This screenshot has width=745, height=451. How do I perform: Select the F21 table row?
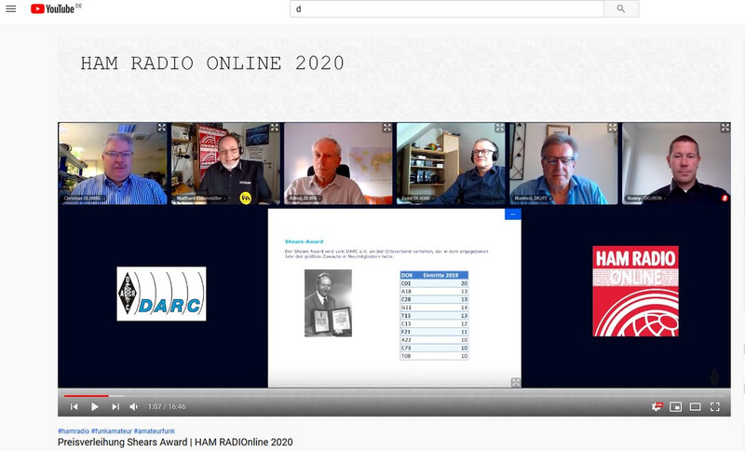434,332
